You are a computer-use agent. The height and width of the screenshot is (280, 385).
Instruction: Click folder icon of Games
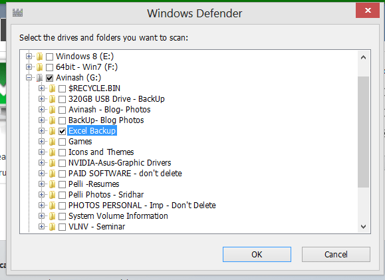tap(52, 142)
